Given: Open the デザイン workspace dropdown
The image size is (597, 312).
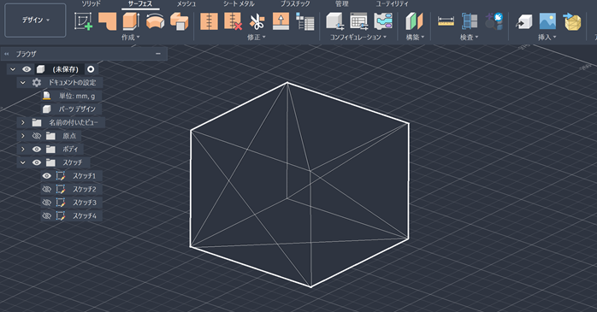Looking at the screenshot, I should pyautogui.click(x=35, y=21).
